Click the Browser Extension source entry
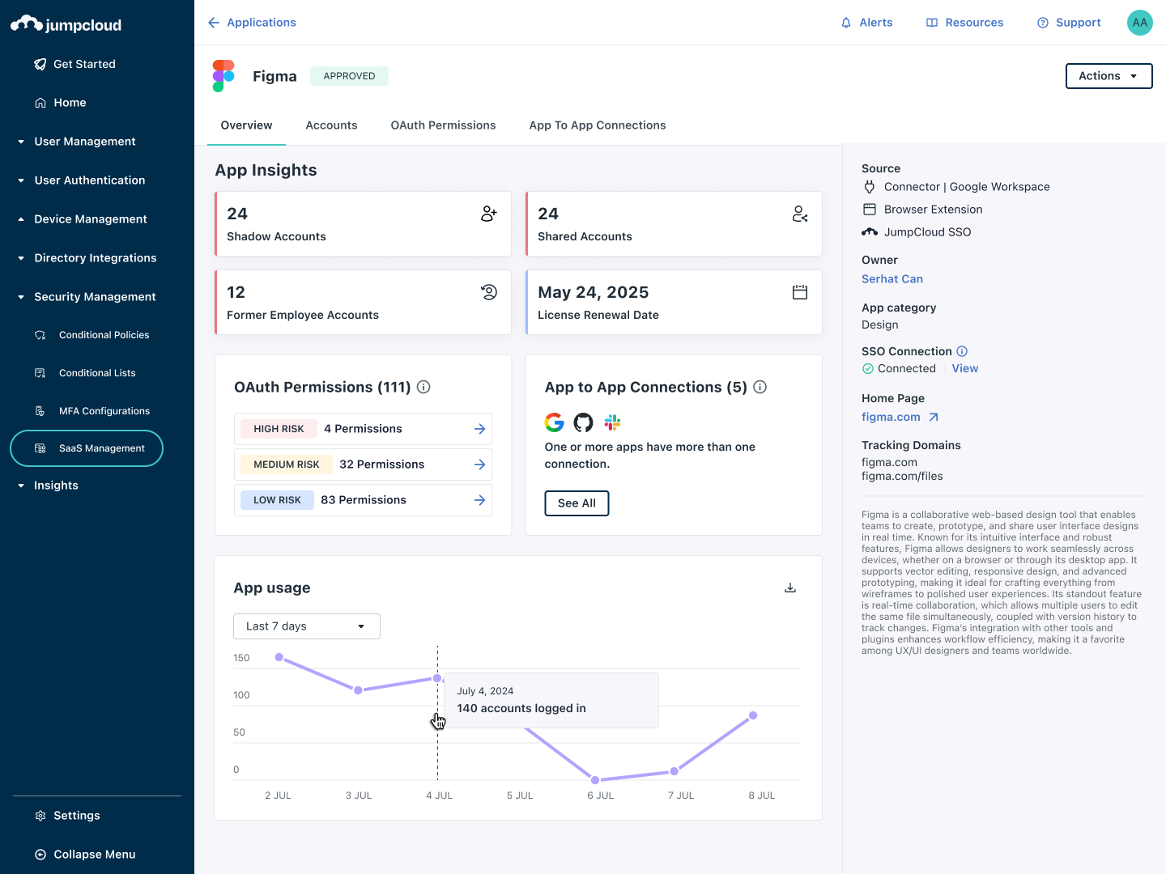The width and height of the screenshot is (1166, 874). 922,210
